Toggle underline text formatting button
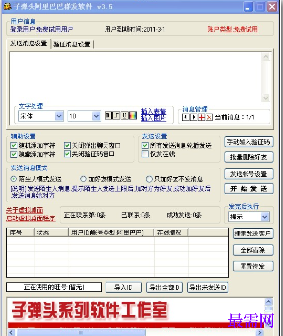The width and height of the screenshot is (283, 336). (x=124, y=116)
